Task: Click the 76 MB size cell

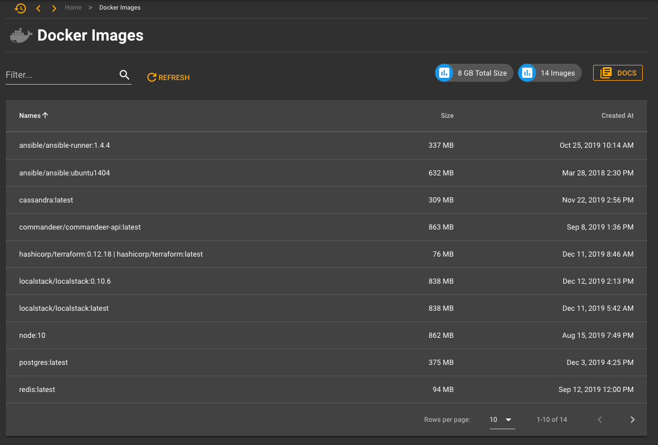Action: 443,254
